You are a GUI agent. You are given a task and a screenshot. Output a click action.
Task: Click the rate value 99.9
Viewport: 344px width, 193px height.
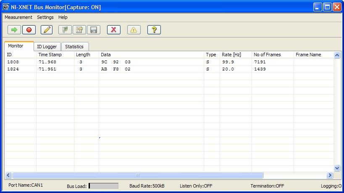tap(228, 62)
